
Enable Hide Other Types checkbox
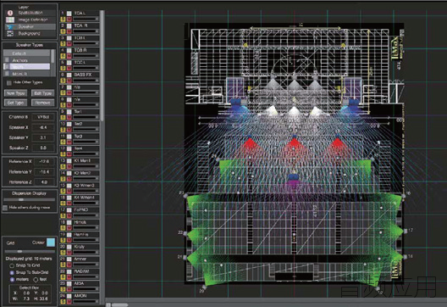[x=9, y=83]
